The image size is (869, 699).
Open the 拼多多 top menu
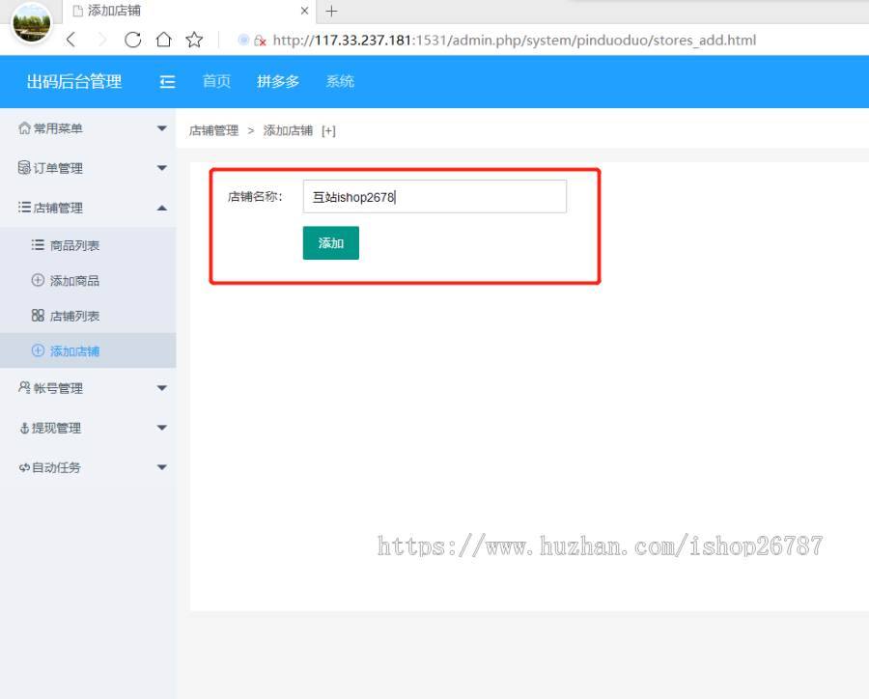278,81
